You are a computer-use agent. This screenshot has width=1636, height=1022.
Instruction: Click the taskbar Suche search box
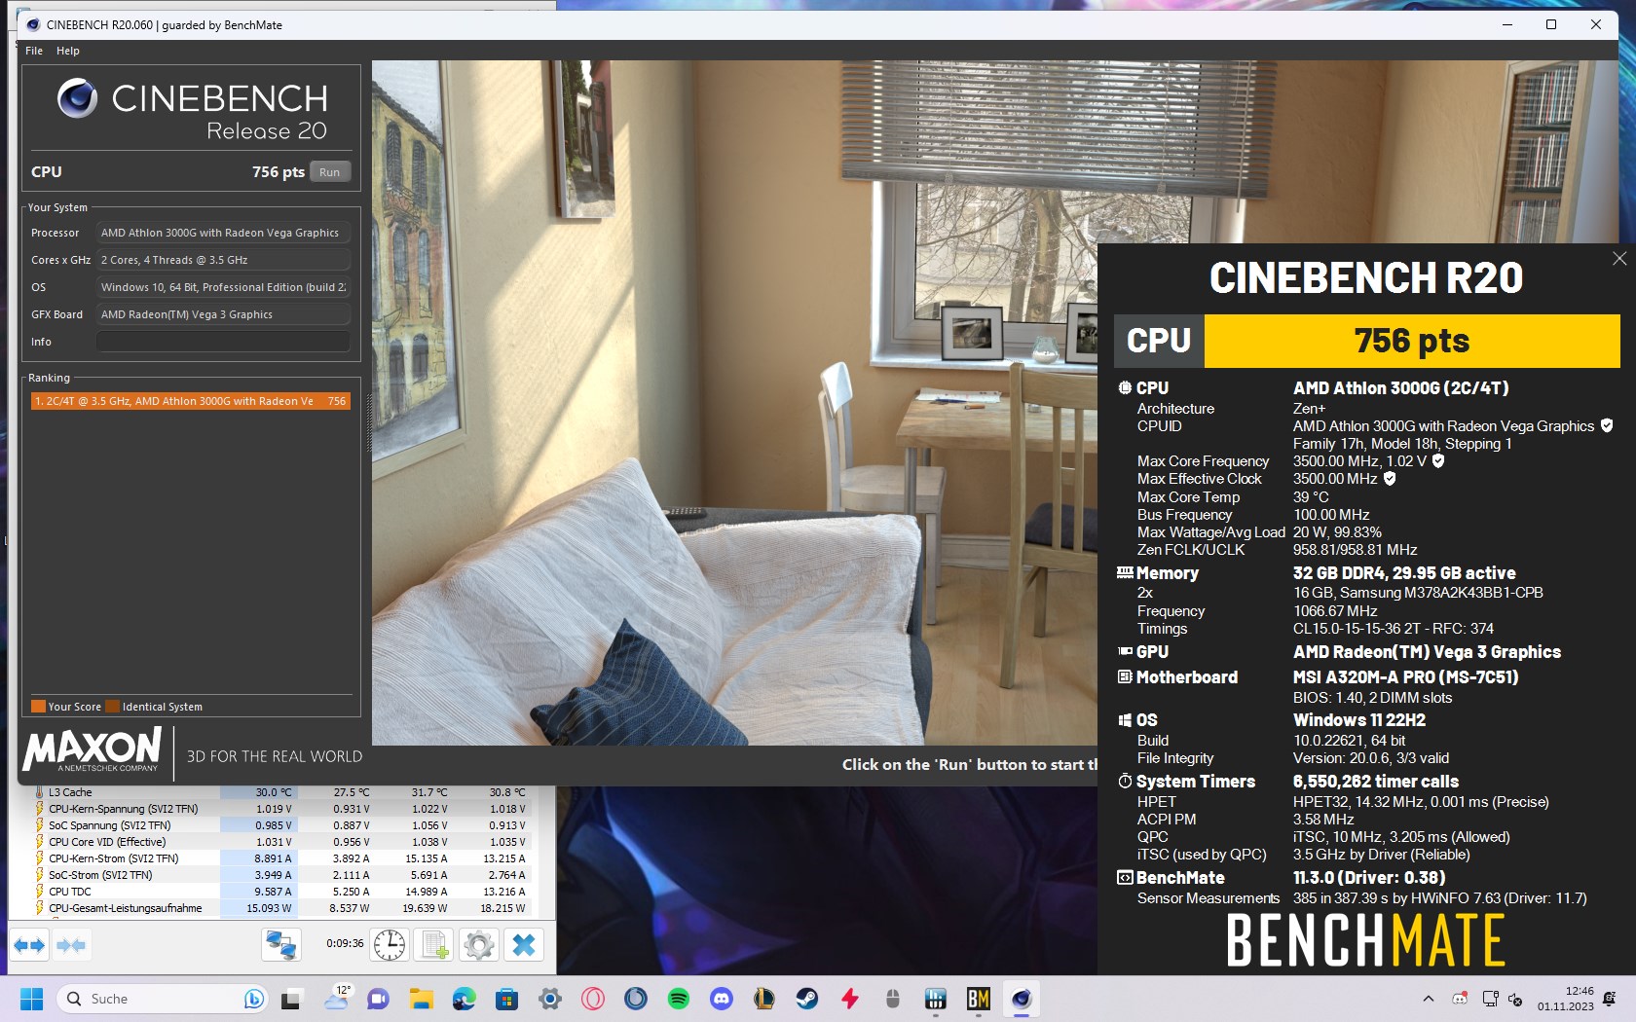162,999
